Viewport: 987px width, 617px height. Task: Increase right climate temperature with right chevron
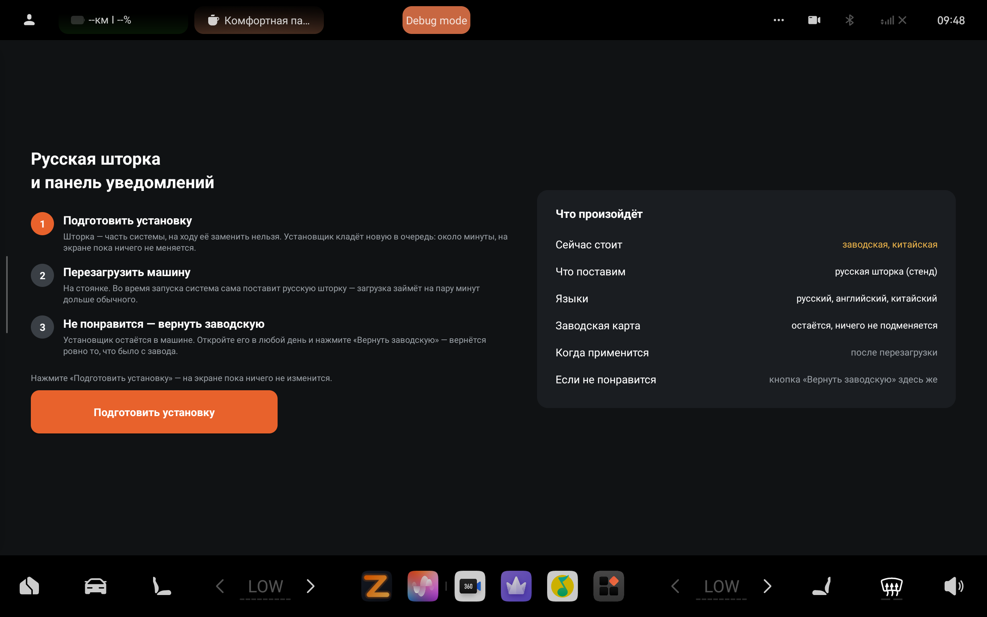click(x=767, y=587)
